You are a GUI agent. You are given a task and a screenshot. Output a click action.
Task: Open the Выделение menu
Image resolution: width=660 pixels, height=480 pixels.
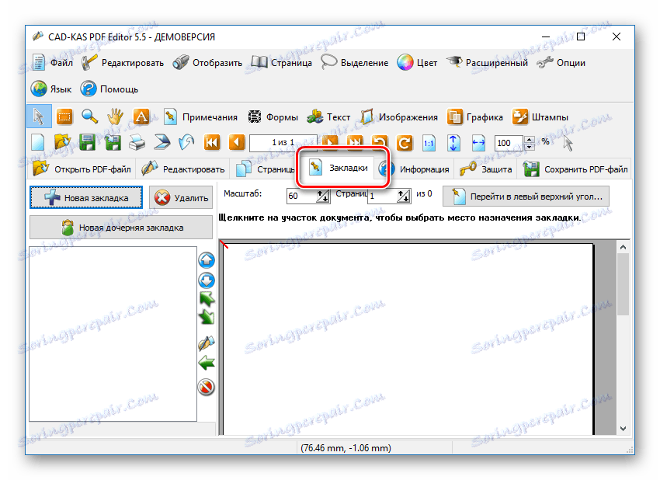click(x=354, y=63)
